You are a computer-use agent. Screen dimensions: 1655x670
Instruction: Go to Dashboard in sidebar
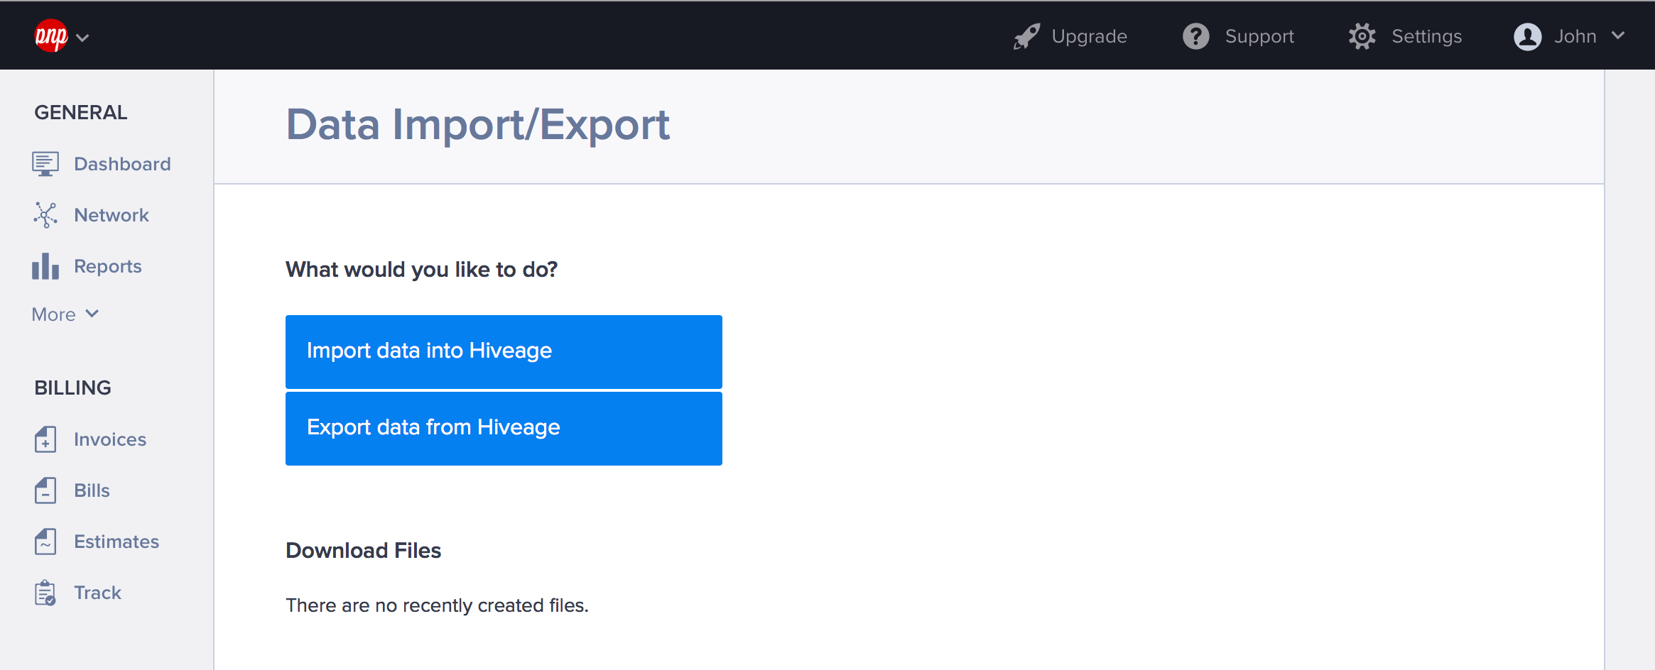122,164
